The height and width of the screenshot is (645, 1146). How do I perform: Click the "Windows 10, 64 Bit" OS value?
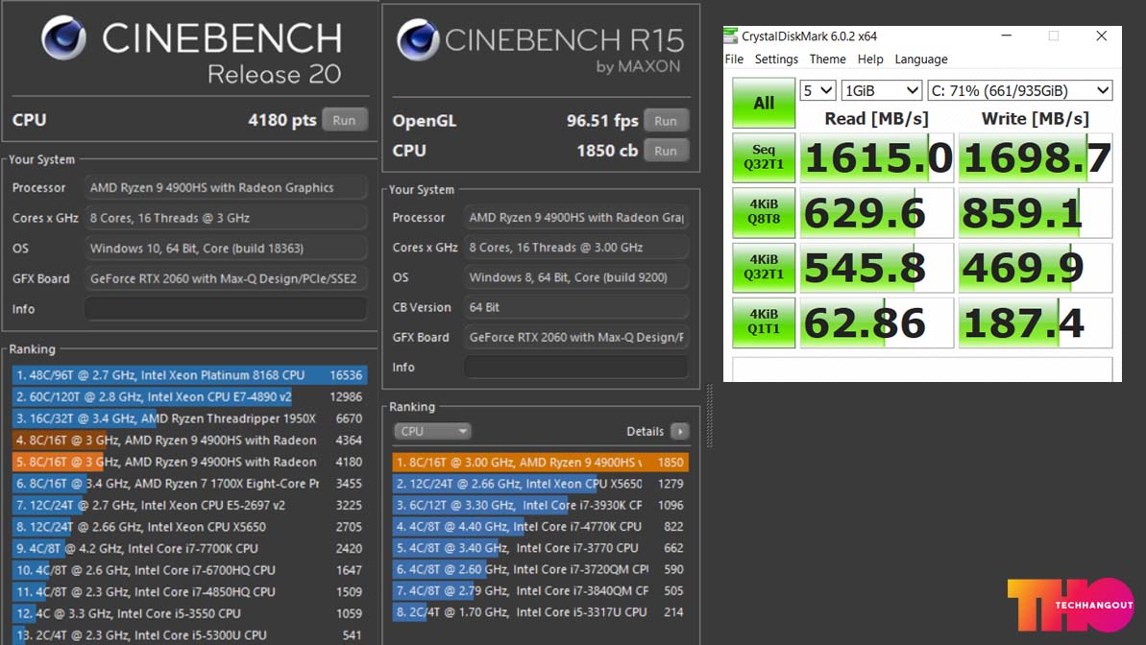pos(225,249)
